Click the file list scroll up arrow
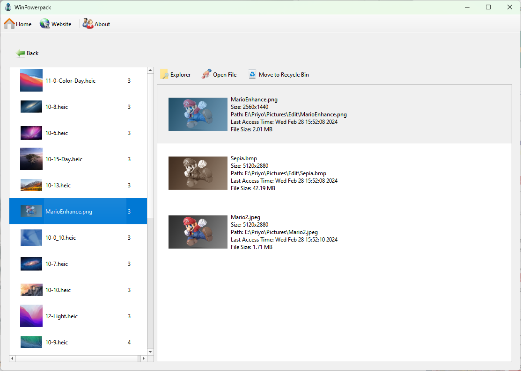Screen dimensions: 521x371 pos(150,70)
